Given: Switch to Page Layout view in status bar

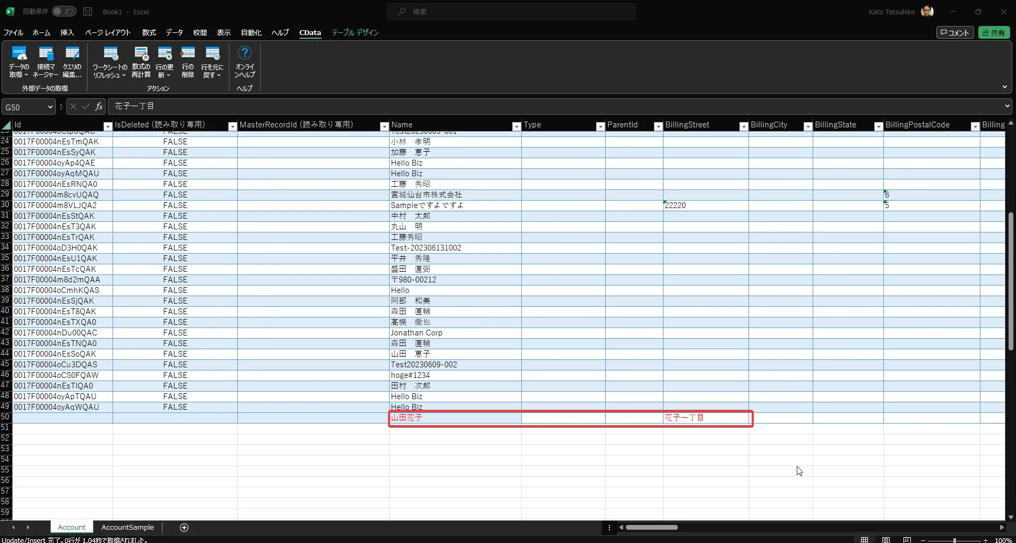Looking at the screenshot, I should click(x=886, y=540).
